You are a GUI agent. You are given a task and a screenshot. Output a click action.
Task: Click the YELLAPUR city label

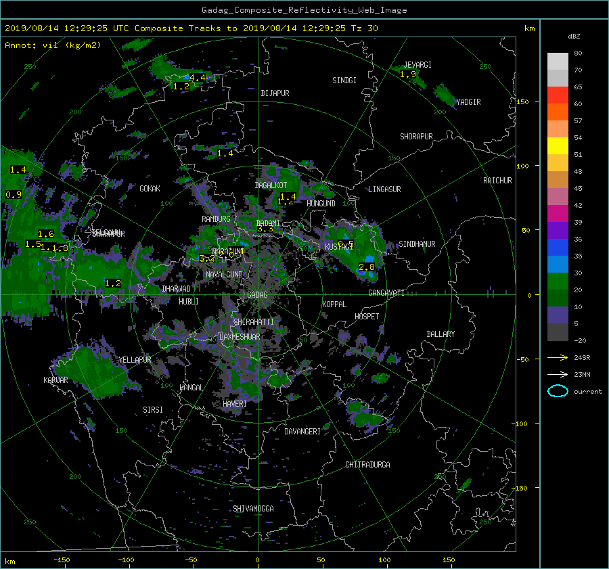click(x=135, y=360)
